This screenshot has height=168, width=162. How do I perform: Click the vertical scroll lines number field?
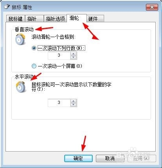coord(59,55)
